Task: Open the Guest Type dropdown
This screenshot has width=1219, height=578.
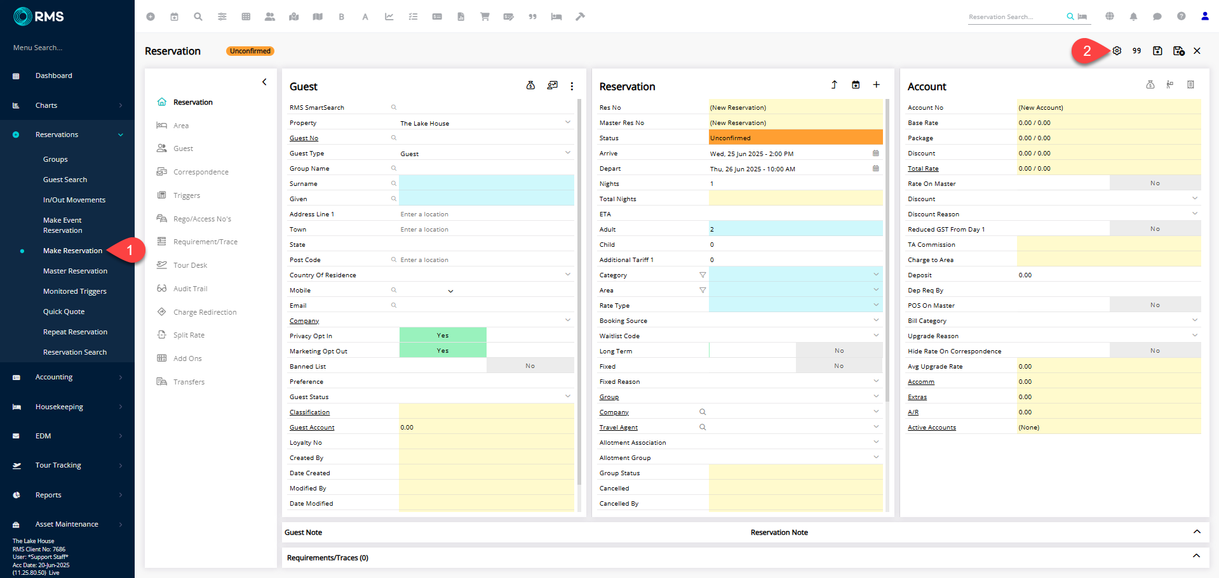Action: (487, 153)
